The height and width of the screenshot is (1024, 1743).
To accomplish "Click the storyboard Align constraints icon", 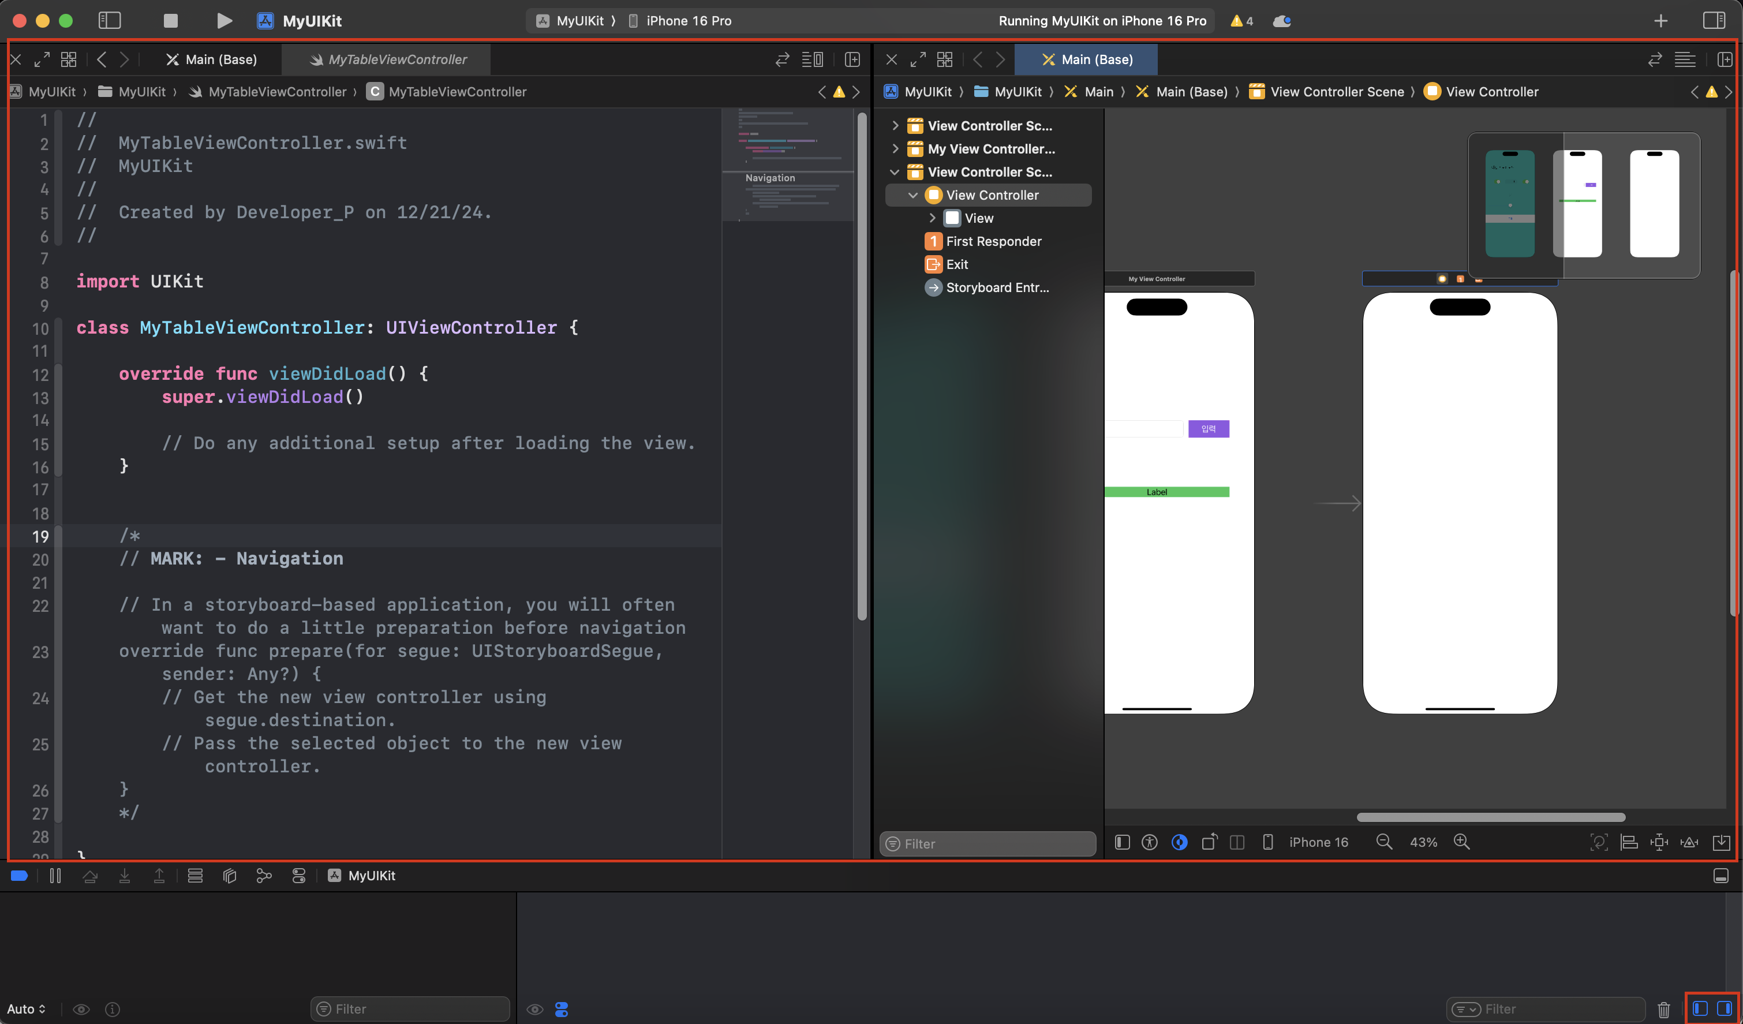I will point(1629,842).
